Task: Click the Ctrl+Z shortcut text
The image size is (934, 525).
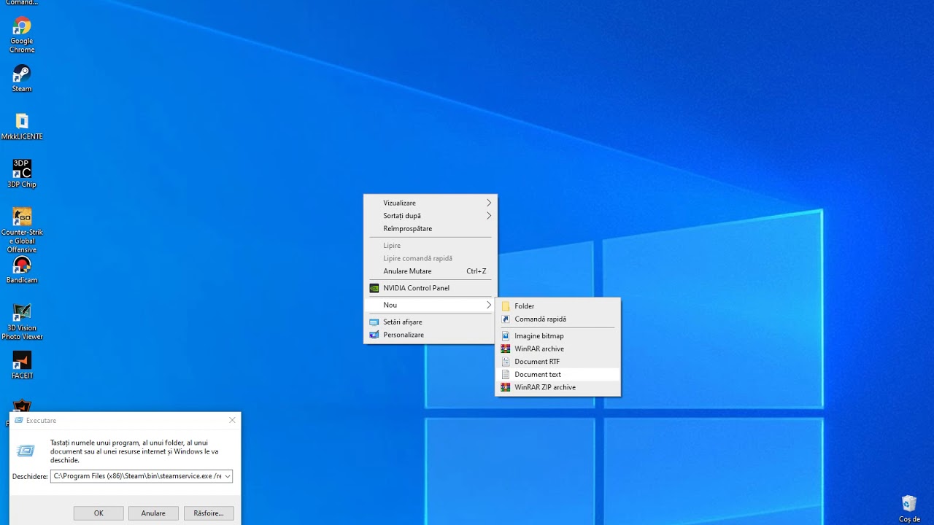Action: click(x=476, y=271)
